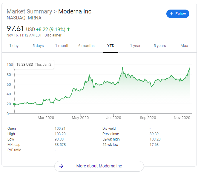This screenshot has width=198, height=174.
Task: Open More about Moderna Inc link
Action: pos(99,166)
